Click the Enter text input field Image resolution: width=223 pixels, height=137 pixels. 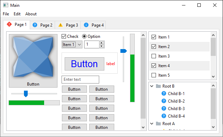tap(80, 79)
